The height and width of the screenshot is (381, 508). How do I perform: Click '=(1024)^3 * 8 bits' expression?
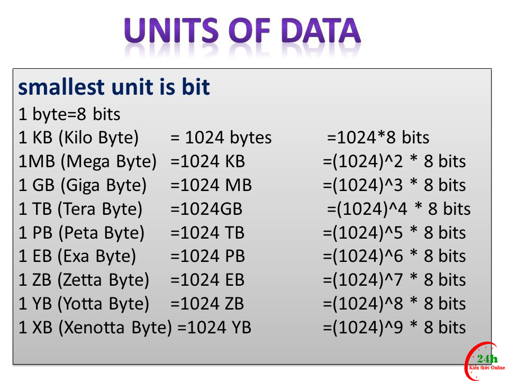394,185
